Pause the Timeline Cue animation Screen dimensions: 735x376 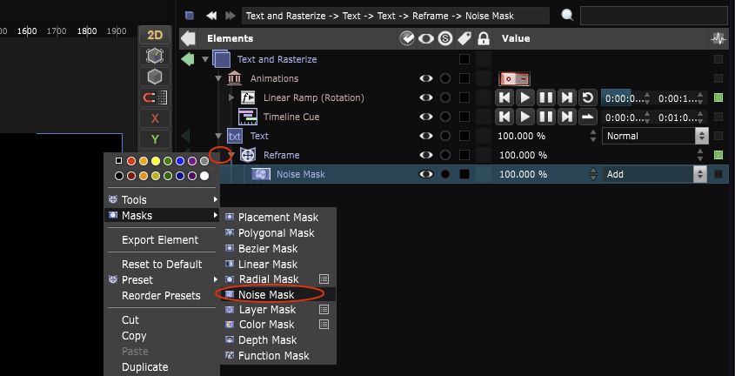point(545,117)
